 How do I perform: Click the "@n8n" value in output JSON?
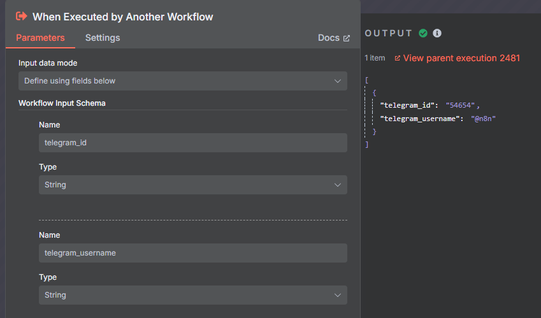pos(483,119)
